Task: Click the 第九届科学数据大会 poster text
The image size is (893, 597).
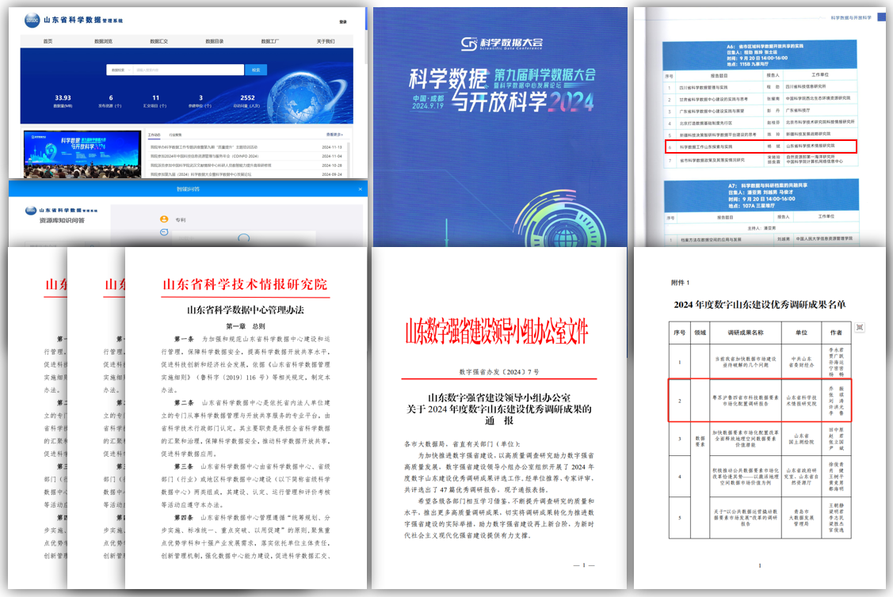Action: pos(544,74)
